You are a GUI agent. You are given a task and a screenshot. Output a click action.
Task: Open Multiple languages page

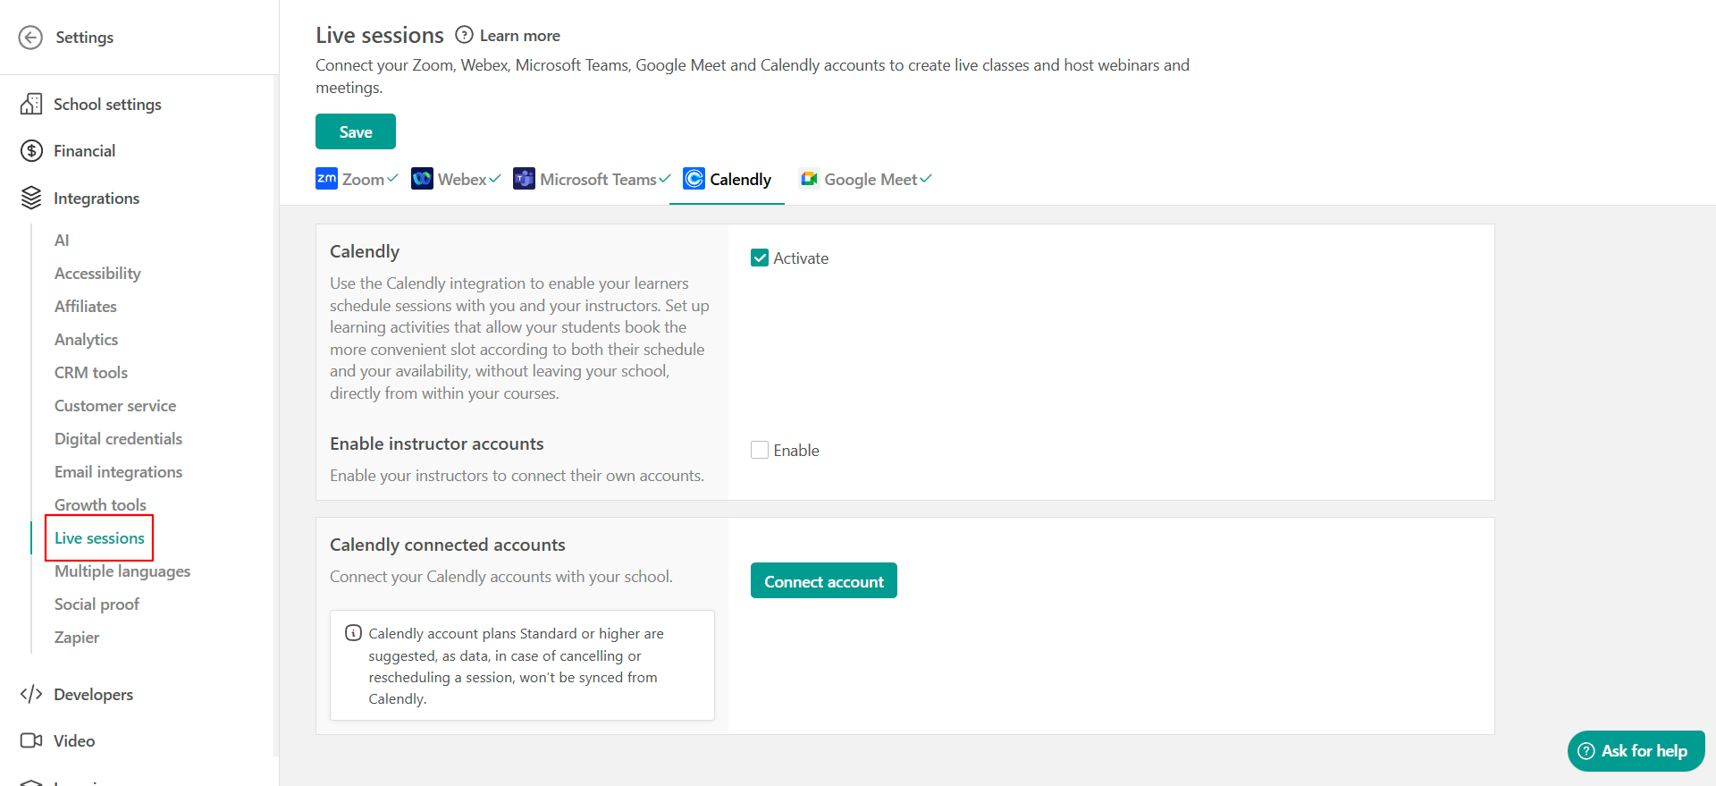coord(122,571)
